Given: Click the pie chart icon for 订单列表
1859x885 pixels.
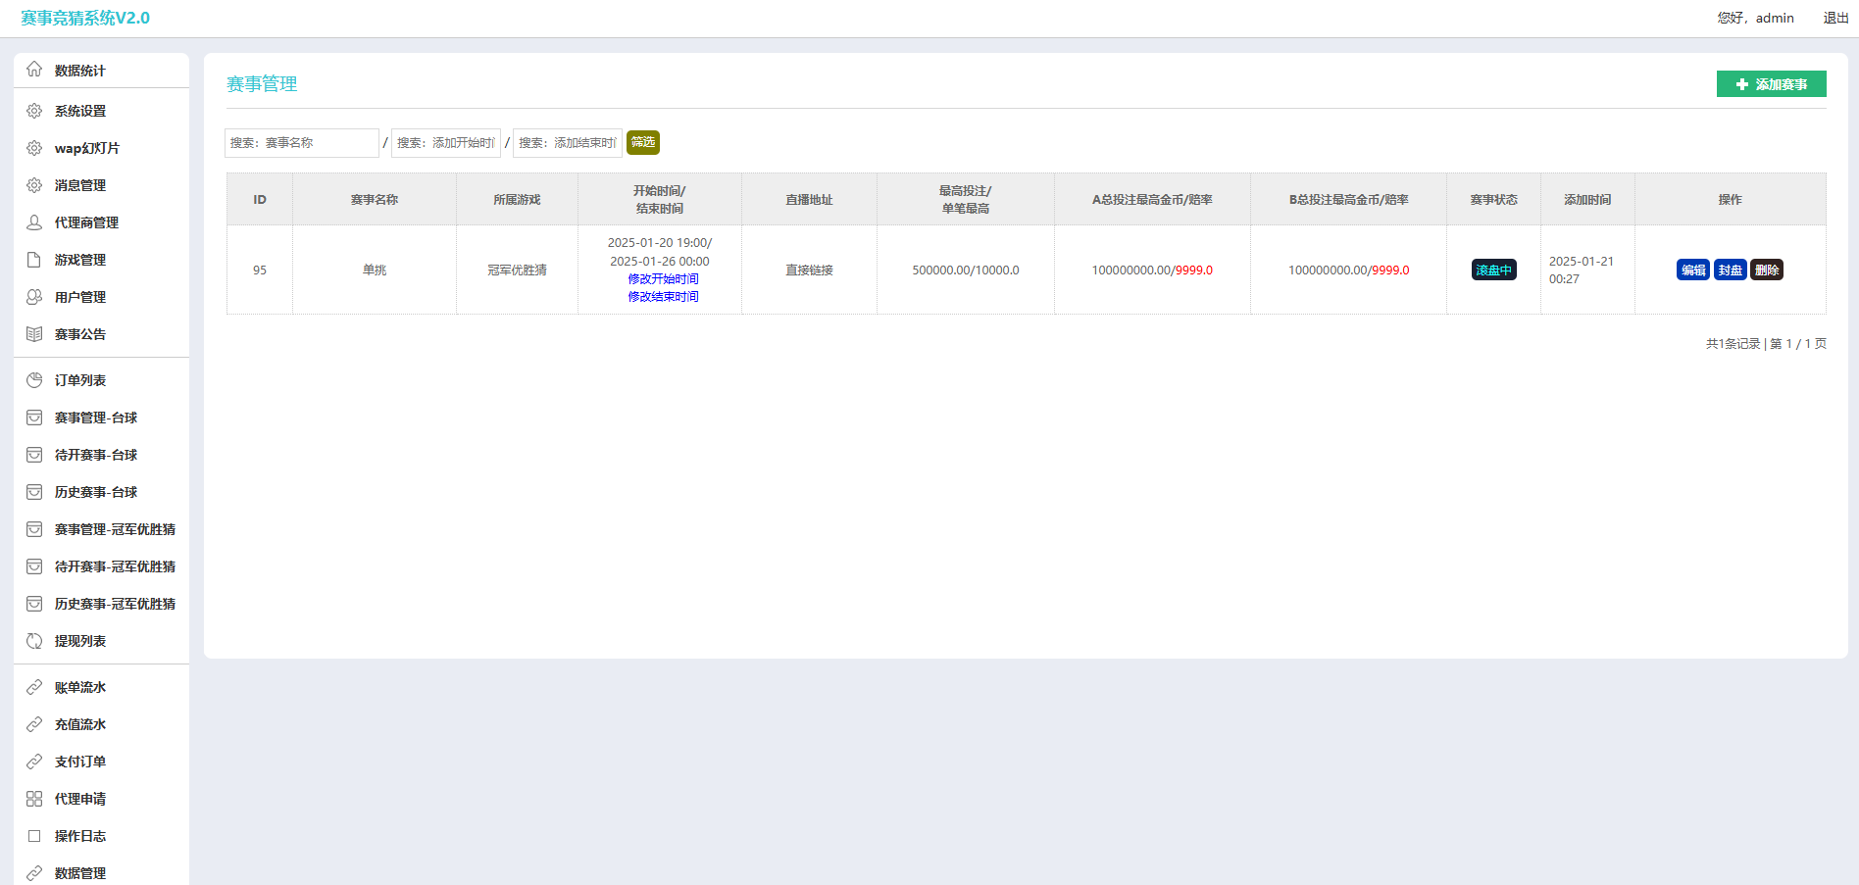Looking at the screenshot, I should [34, 380].
